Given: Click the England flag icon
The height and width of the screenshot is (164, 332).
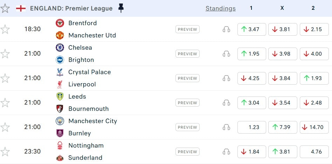Looking at the screenshot, I should click(x=21, y=8).
